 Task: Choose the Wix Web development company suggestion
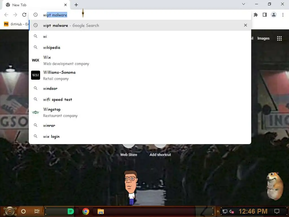point(140,60)
